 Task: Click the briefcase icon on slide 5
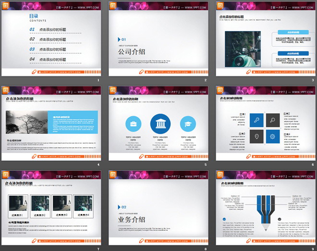pyautogui.click(x=133, y=124)
